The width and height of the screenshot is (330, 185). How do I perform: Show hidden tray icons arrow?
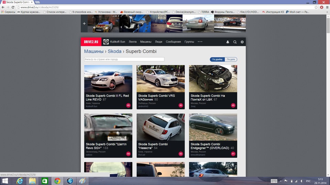[x=280, y=181]
